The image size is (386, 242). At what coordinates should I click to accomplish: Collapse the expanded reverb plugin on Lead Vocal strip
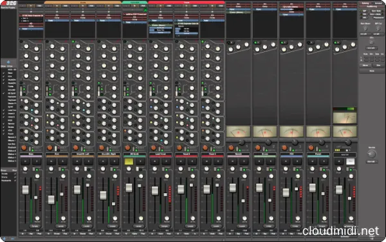click(x=150, y=25)
